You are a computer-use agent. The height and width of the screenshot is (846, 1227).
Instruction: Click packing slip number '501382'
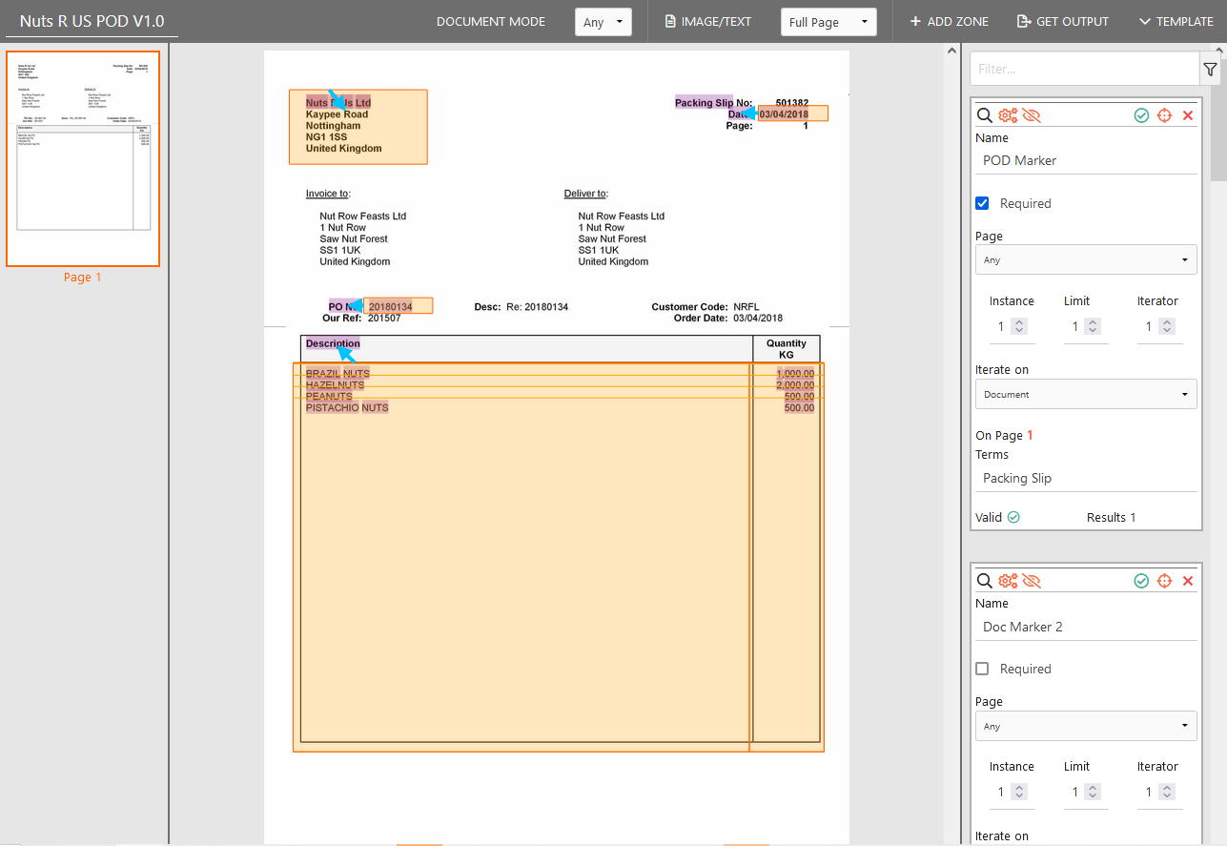tap(792, 102)
